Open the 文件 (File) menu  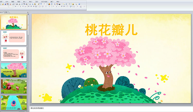pos(7,2)
